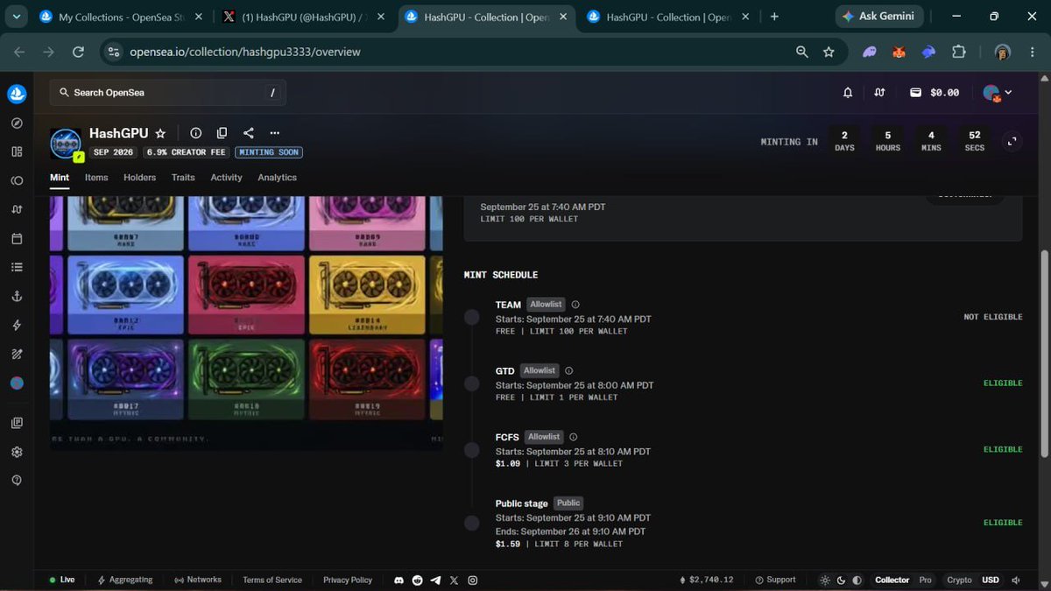Open the MetaMask fox extension
The width and height of the screenshot is (1051, 591).
pyautogui.click(x=899, y=53)
